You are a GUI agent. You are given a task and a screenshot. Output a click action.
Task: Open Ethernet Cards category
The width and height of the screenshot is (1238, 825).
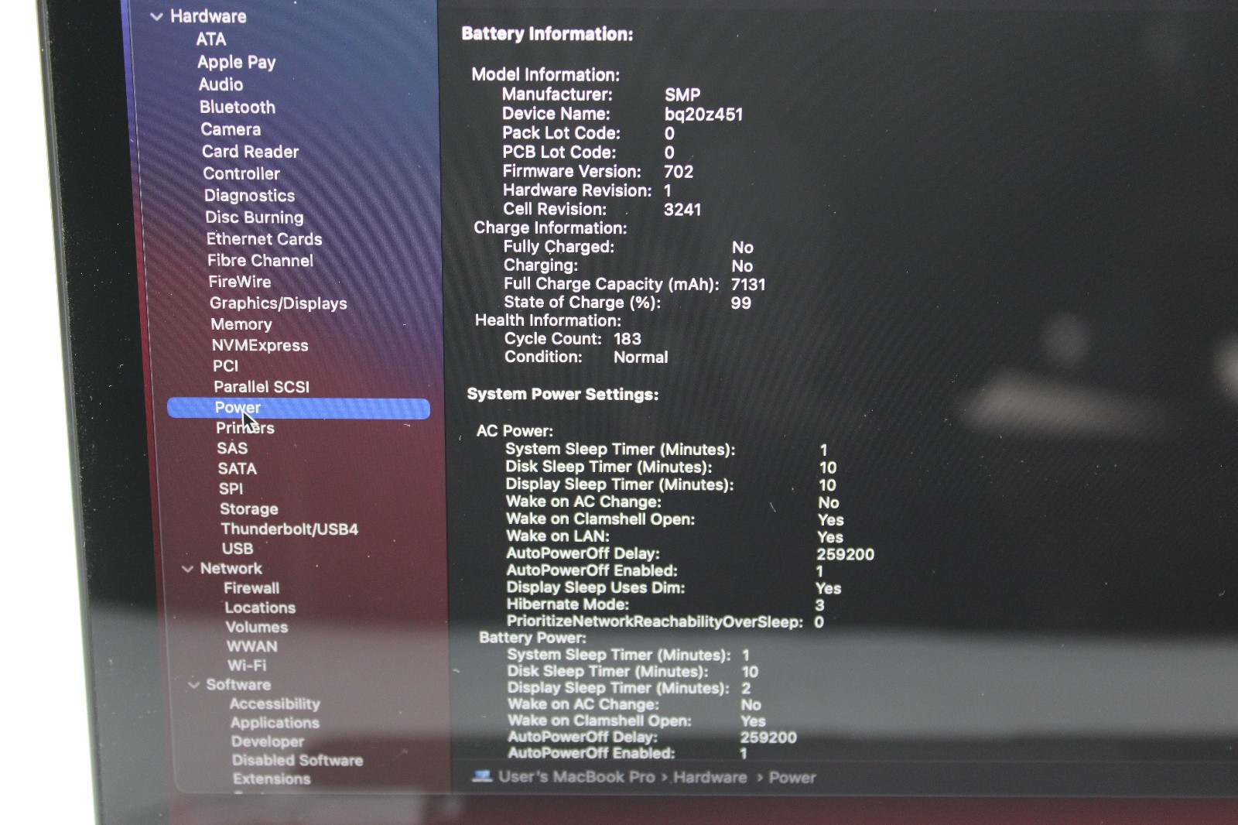pyautogui.click(x=265, y=239)
